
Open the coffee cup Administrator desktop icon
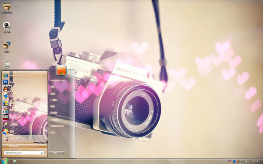[x=7, y=8]
